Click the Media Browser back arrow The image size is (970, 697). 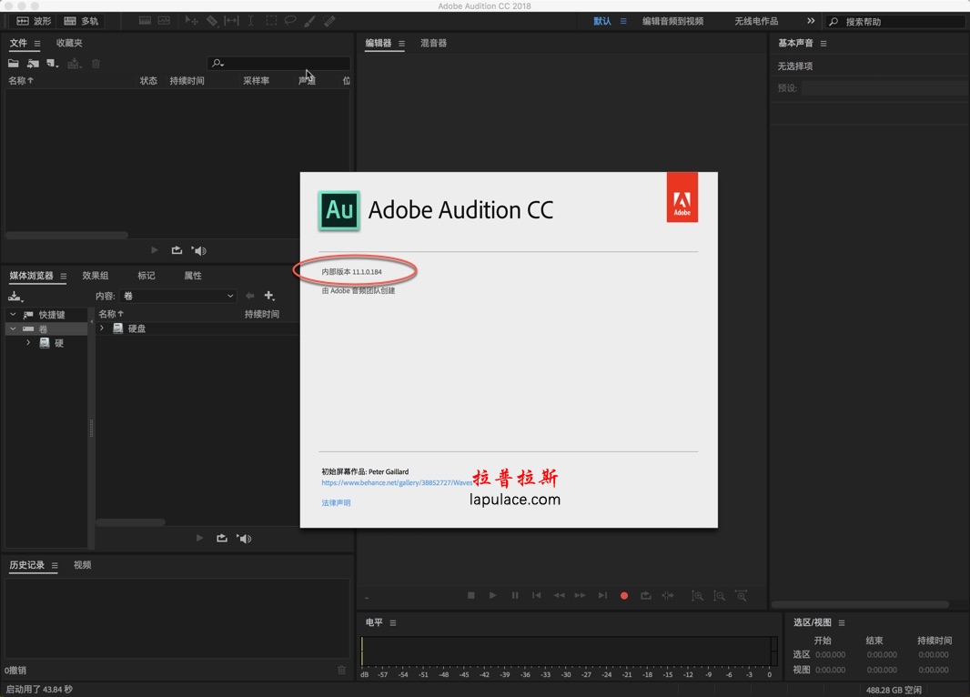click(x=250, y=296)
